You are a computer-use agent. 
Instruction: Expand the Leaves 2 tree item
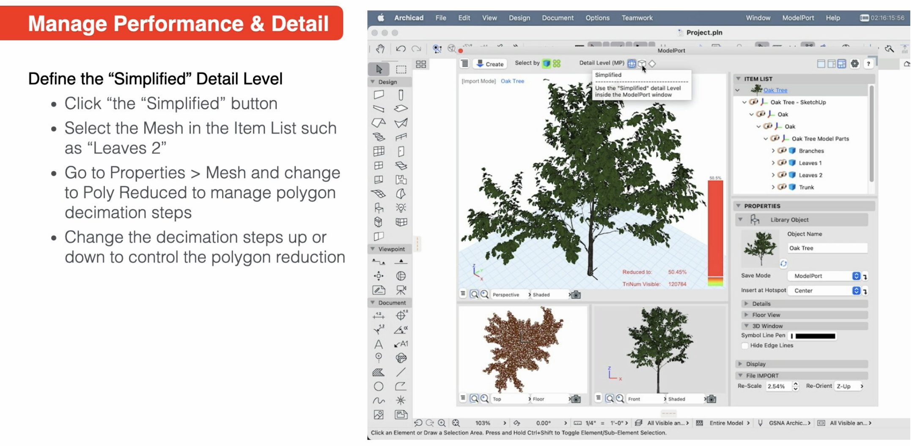click(773, 175)
